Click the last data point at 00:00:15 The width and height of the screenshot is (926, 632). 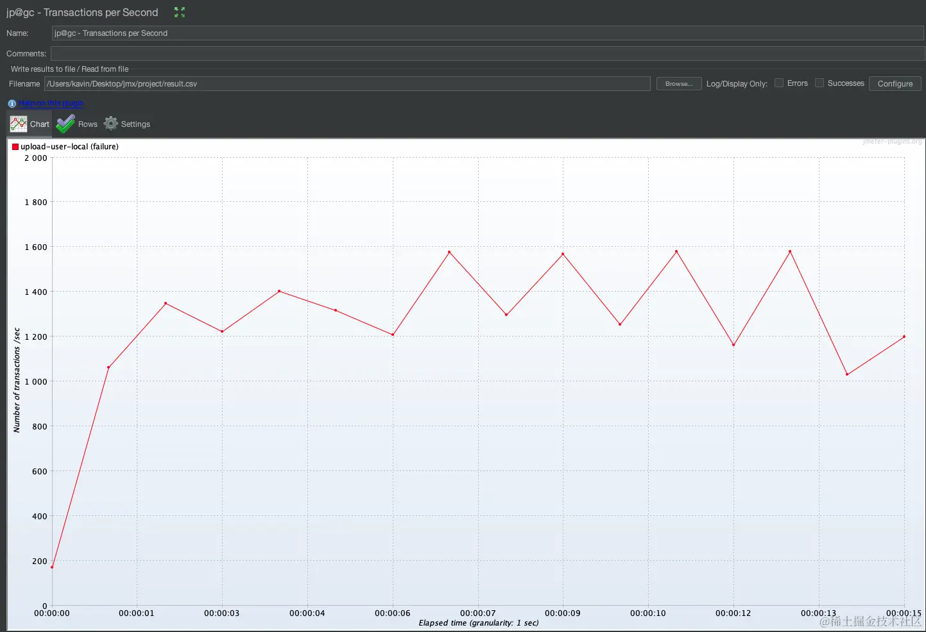904,337
